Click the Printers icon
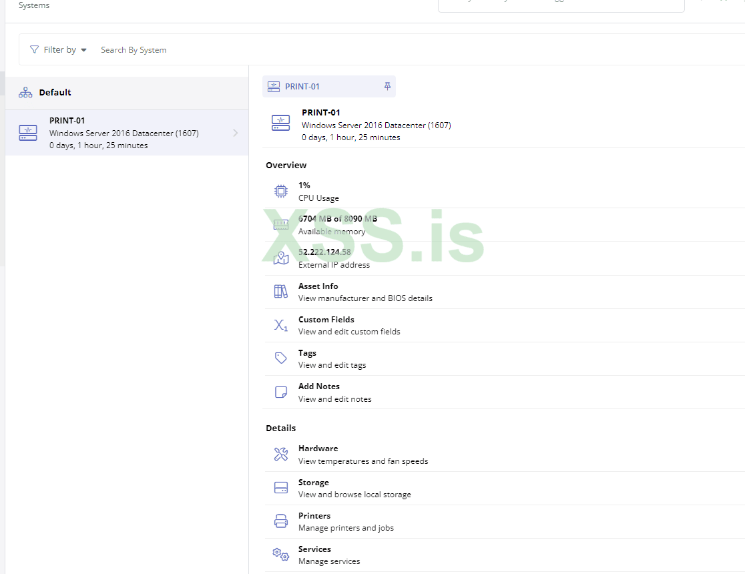This screenshot has width=745, height=574. tap(281, 521)
